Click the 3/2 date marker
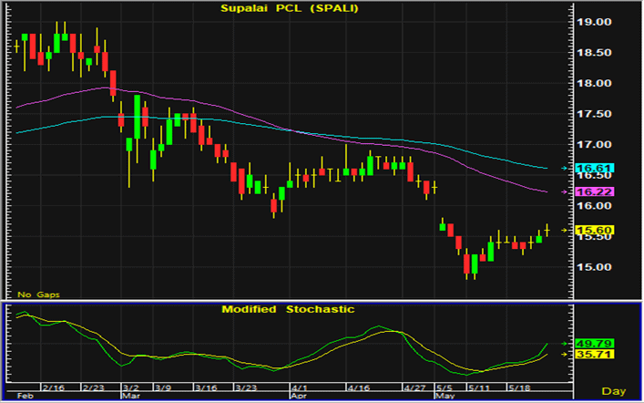The image size is (644, 403). (131, 387)
